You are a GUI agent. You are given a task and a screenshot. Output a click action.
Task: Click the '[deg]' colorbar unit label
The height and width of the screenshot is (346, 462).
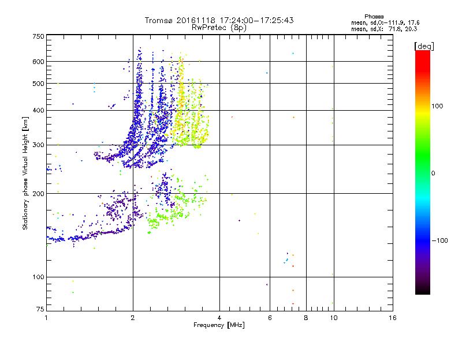pyautogui.click(x=424, y=46)
